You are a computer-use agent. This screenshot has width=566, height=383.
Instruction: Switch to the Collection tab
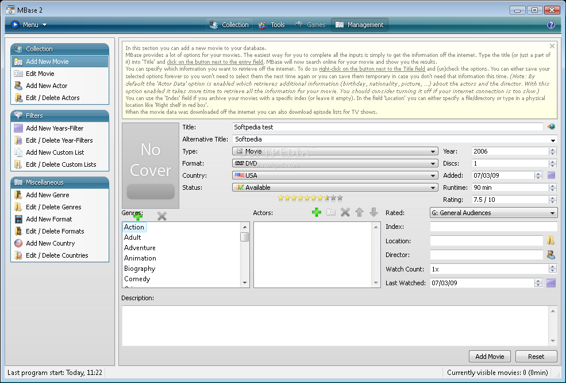tap(230, 25)
